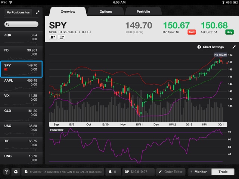Select UNG in the watchlist
The image size is (239, 179).
pyautogui.click(x=21, y=158)
